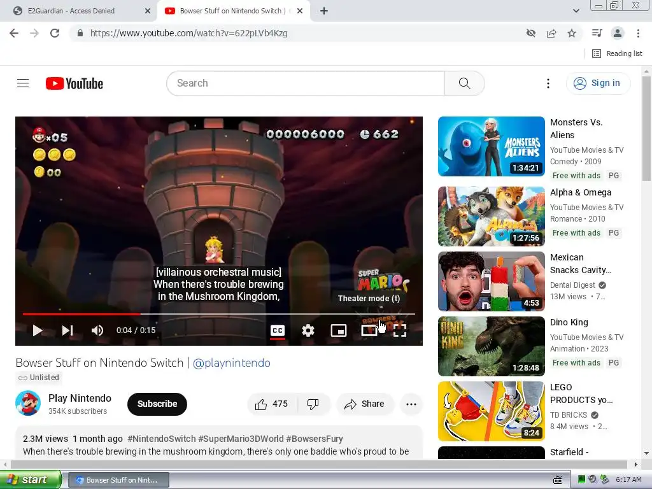Open a new browser tab
This screenshot has height=489, width=652.
(324, 11)
